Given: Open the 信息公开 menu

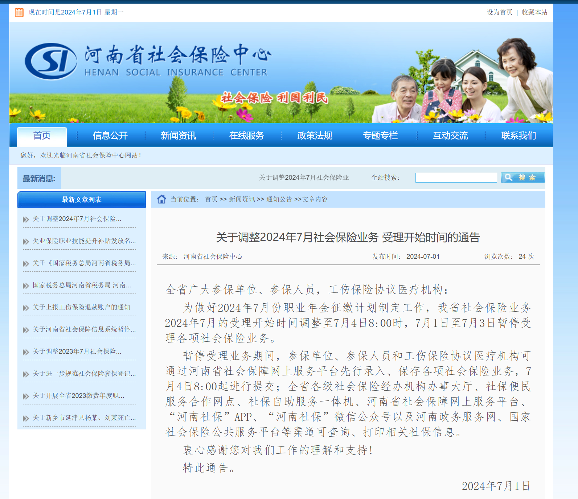Looking at the screenshot, I should (110, 136).
